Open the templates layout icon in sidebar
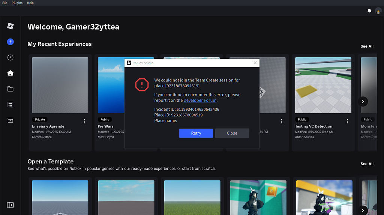This screenshot has width=384, height=215. click(10, 105)
